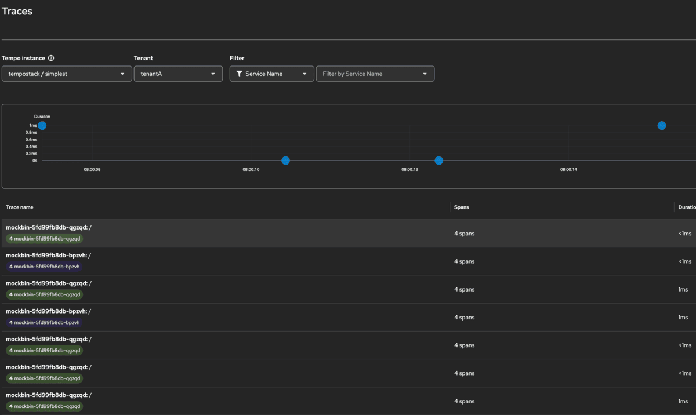Sort by the Spans column header
Viewport: 696px width, 415px height.
coord(461,207)
